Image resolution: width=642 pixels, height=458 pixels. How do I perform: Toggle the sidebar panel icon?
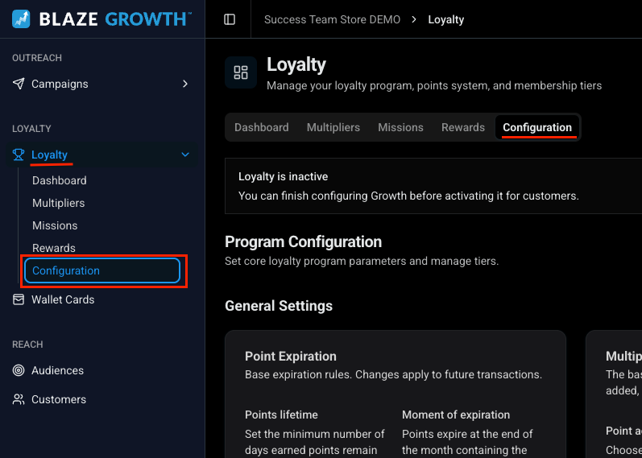230,19
